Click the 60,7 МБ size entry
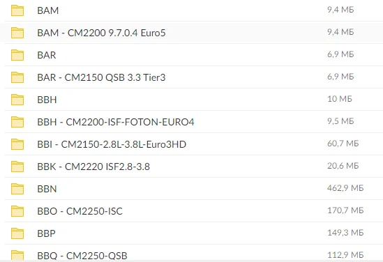The width and height of the screenshot is (383, 262). click(x=343, y=144)
